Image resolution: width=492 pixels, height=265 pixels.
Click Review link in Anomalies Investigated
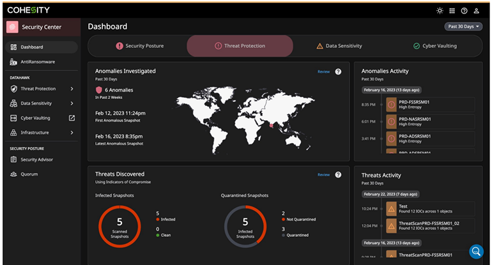[x=323, y=72]
